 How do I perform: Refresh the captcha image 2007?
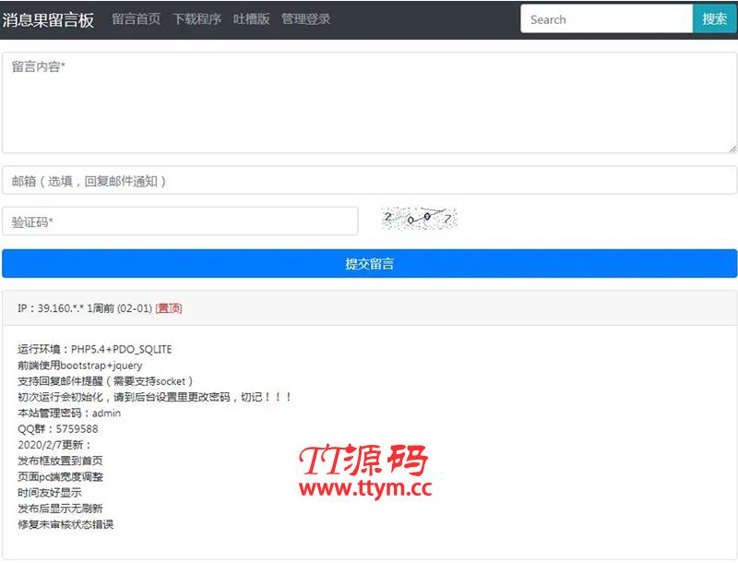[419, 219]
